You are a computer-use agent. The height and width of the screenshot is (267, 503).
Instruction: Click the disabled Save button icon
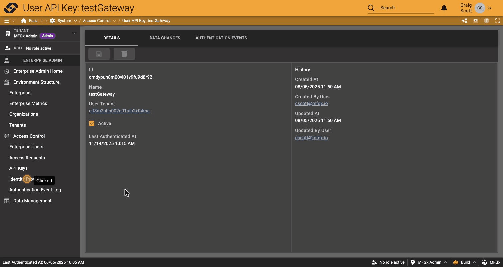tap(99, 54)
